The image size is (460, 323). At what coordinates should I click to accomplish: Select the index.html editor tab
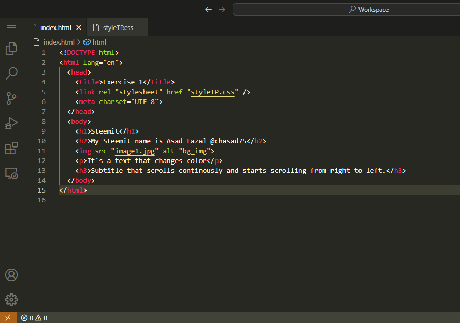[x=55, y=27]
